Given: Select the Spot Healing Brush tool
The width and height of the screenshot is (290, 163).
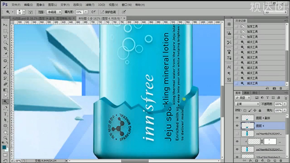Looking at the screenshot, I should (x=5, y=61).
